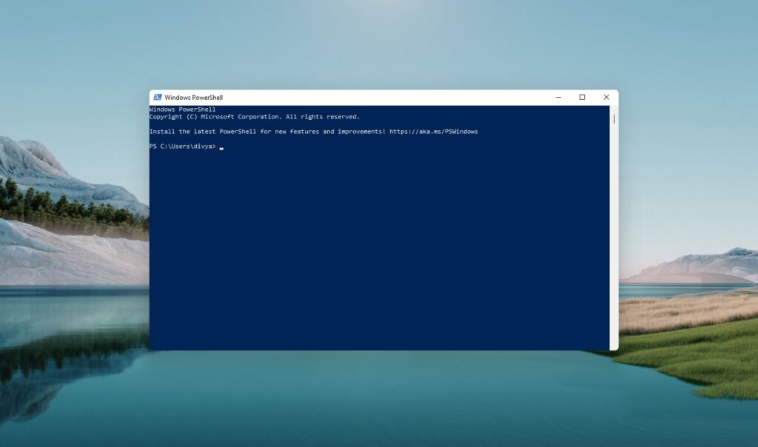
Task: Click the desktop area right of the window
Action: coord(688,222)
